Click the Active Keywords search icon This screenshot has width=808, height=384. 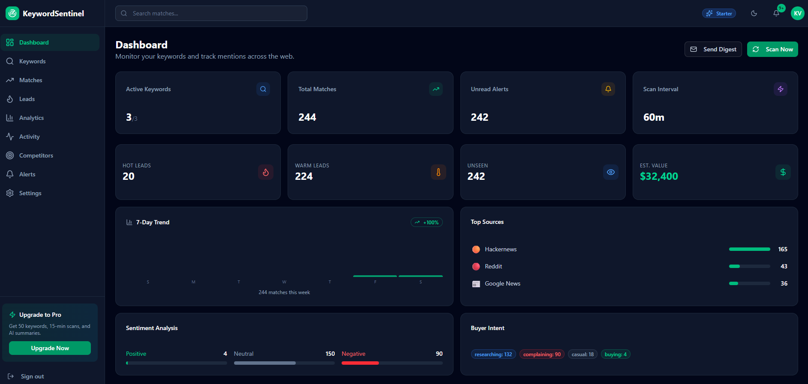pos(263,89)
